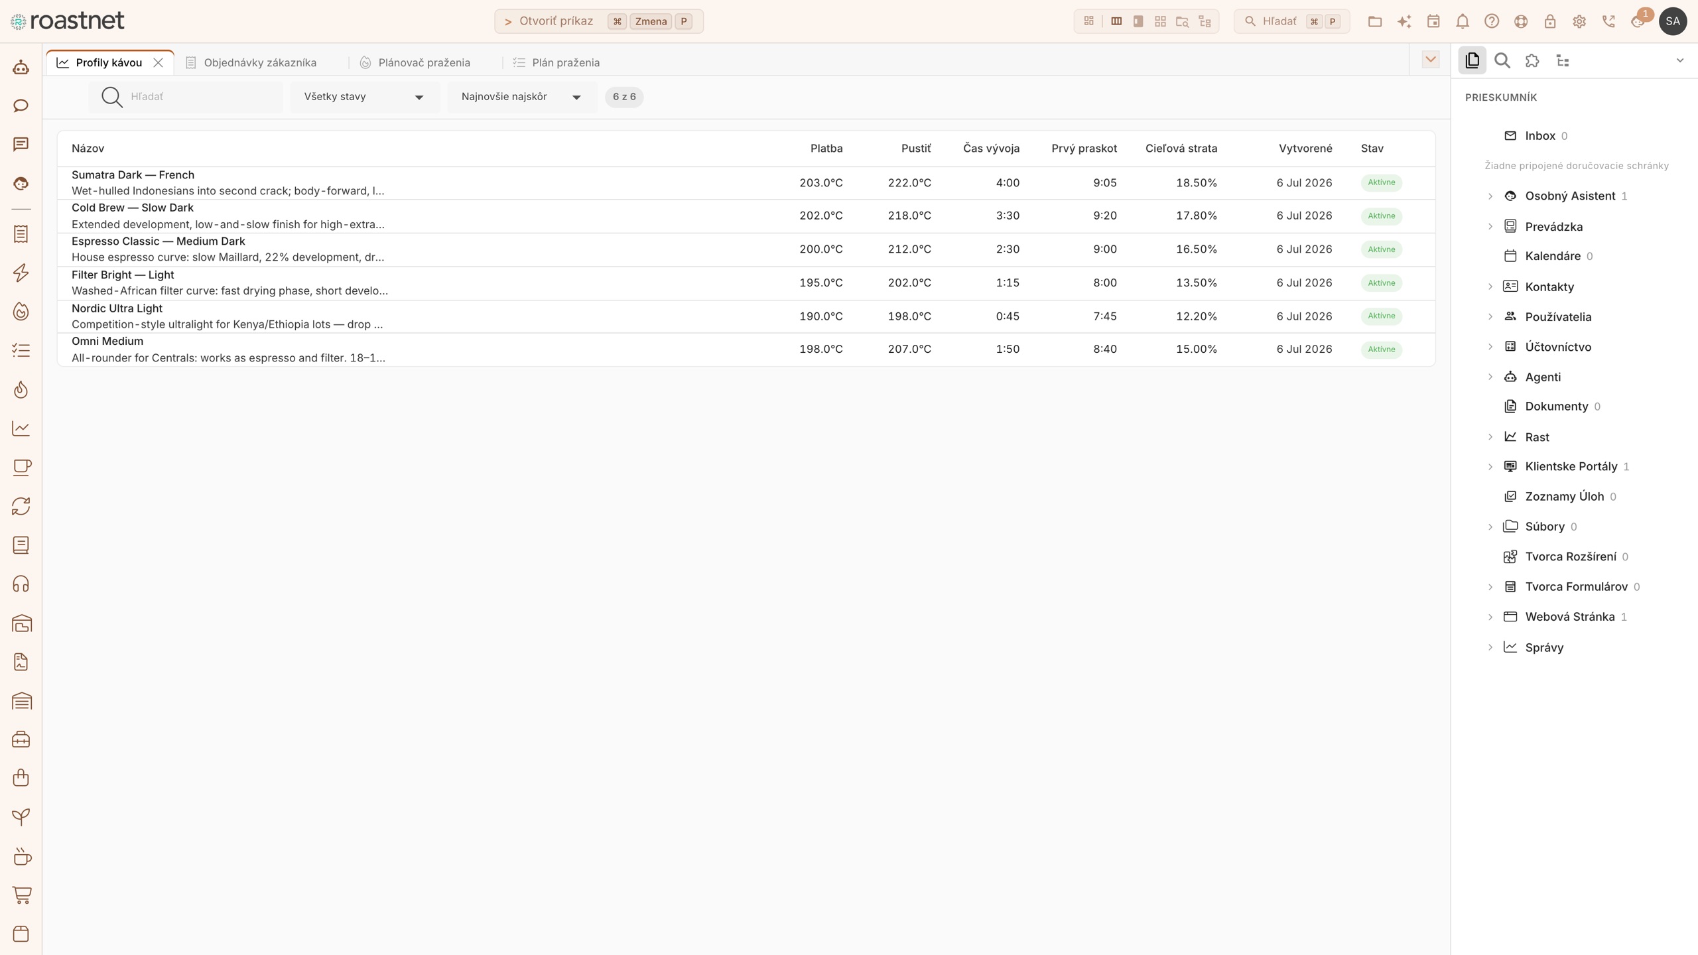Click the shopping cart icon in left sidebar
This screenshot has height=955, width=1698.
click(x=21, y=895)
